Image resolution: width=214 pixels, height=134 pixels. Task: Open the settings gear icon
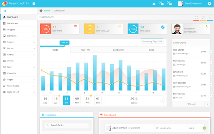click(209, 4)
